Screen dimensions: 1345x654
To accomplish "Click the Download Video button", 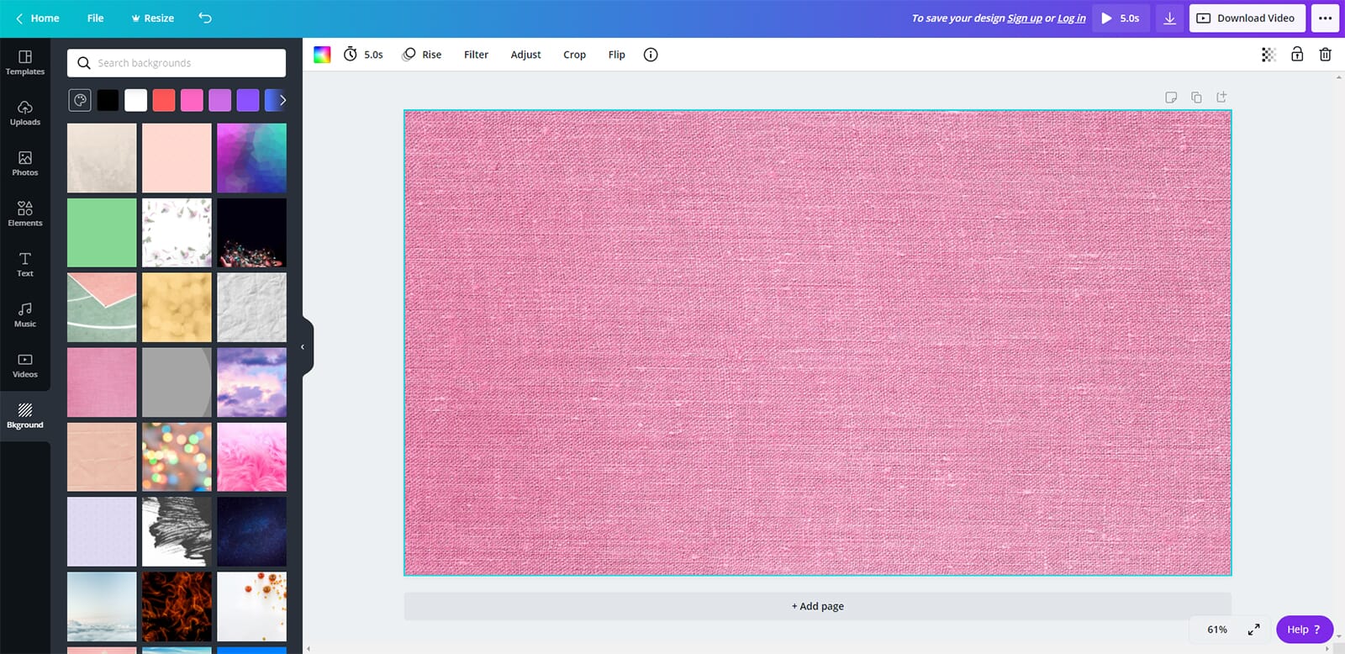I will [x=1247, y=18].
